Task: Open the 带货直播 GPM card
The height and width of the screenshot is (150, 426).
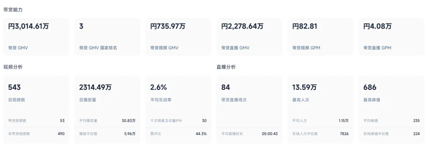Action: point(392,37)
